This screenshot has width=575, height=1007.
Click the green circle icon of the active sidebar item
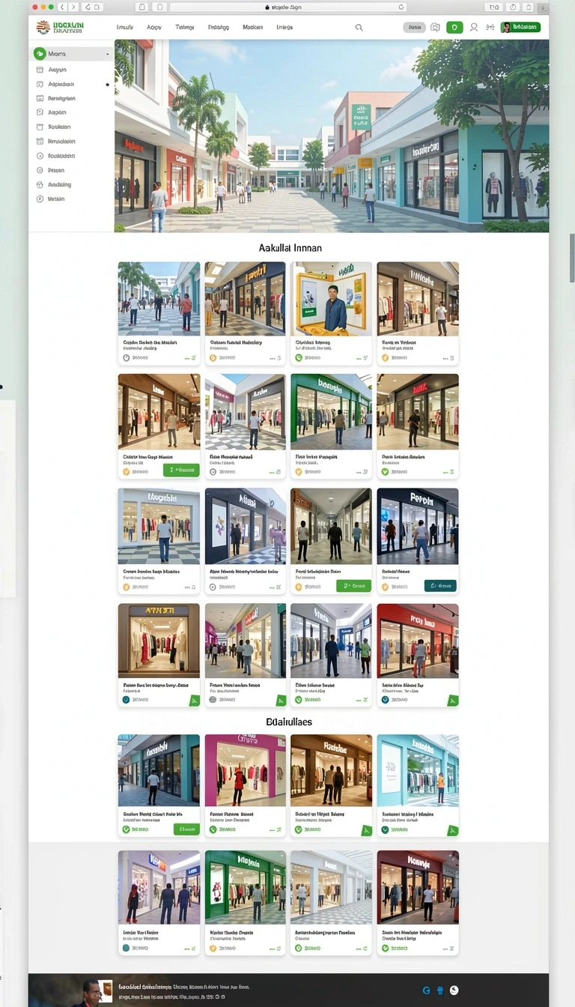coord(40,54)
